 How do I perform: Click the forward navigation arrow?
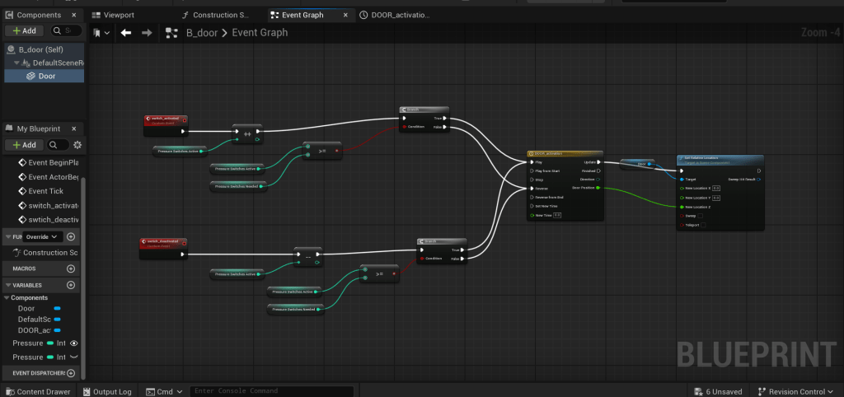pos(147,33)
